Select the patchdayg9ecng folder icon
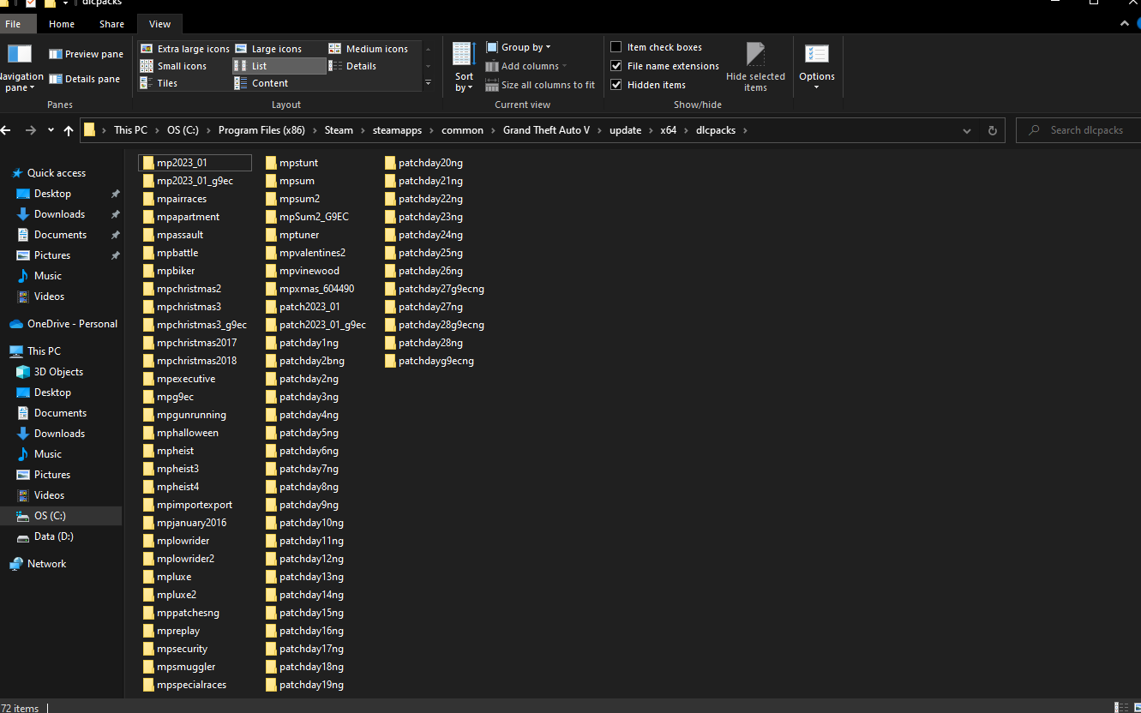This screenshot has height=713, width=1141. 390,361
